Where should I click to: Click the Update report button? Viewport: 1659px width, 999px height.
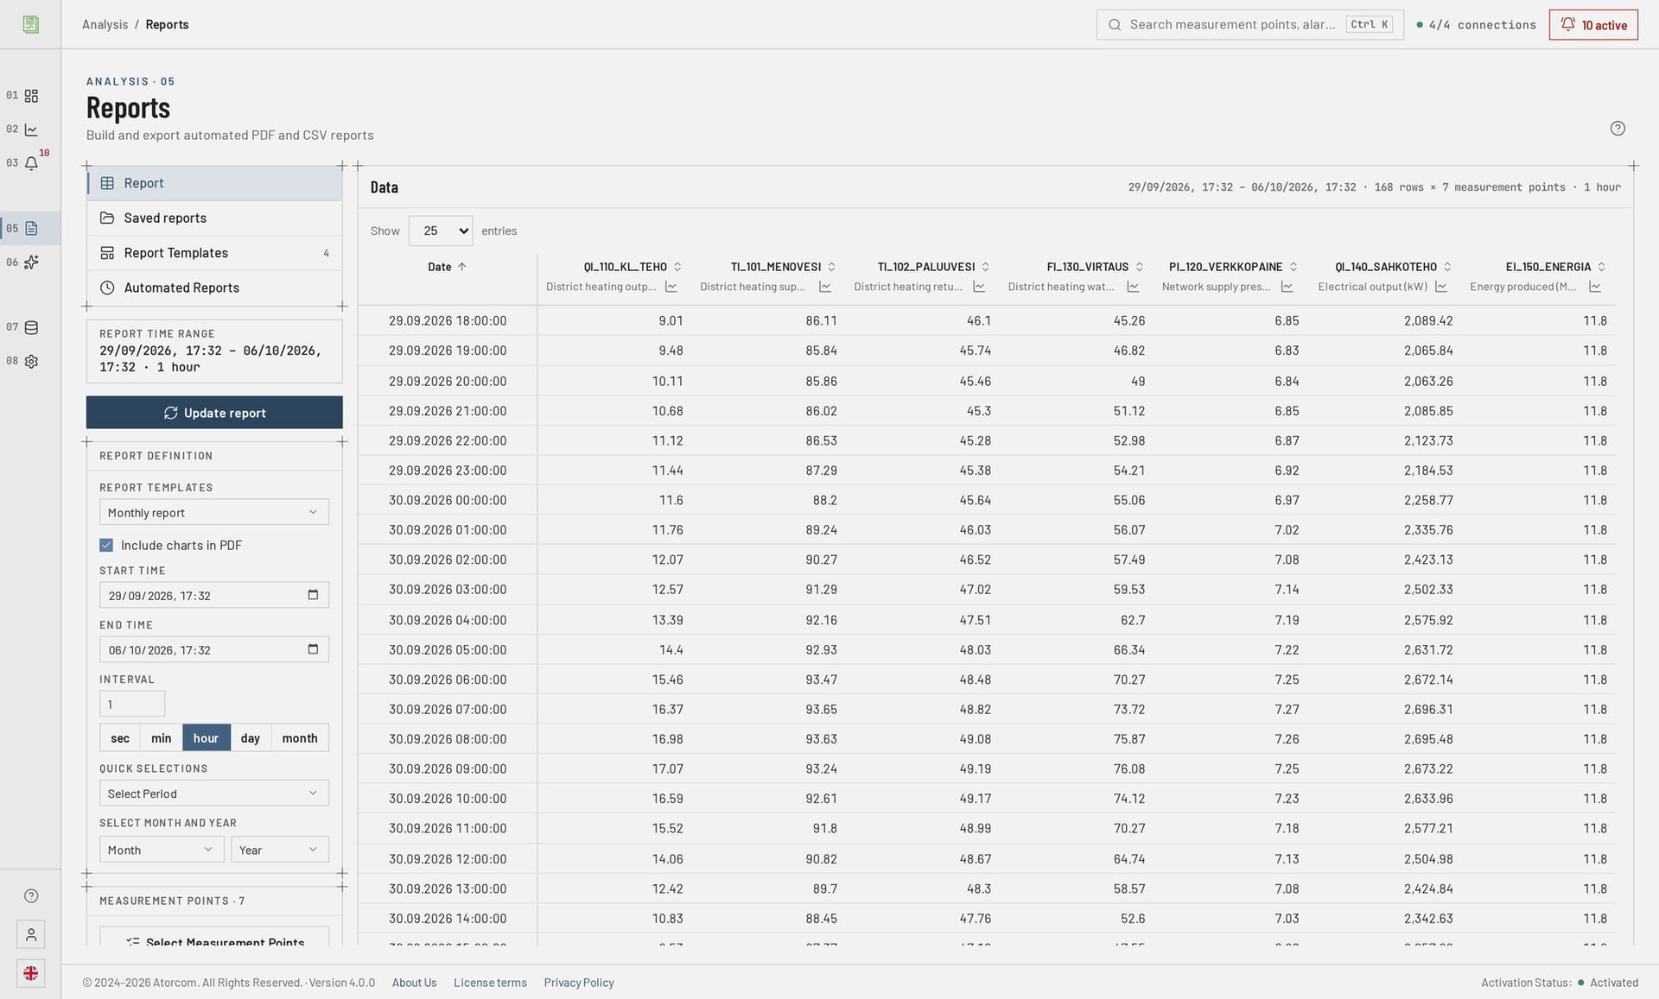click(x=214, y=413)
